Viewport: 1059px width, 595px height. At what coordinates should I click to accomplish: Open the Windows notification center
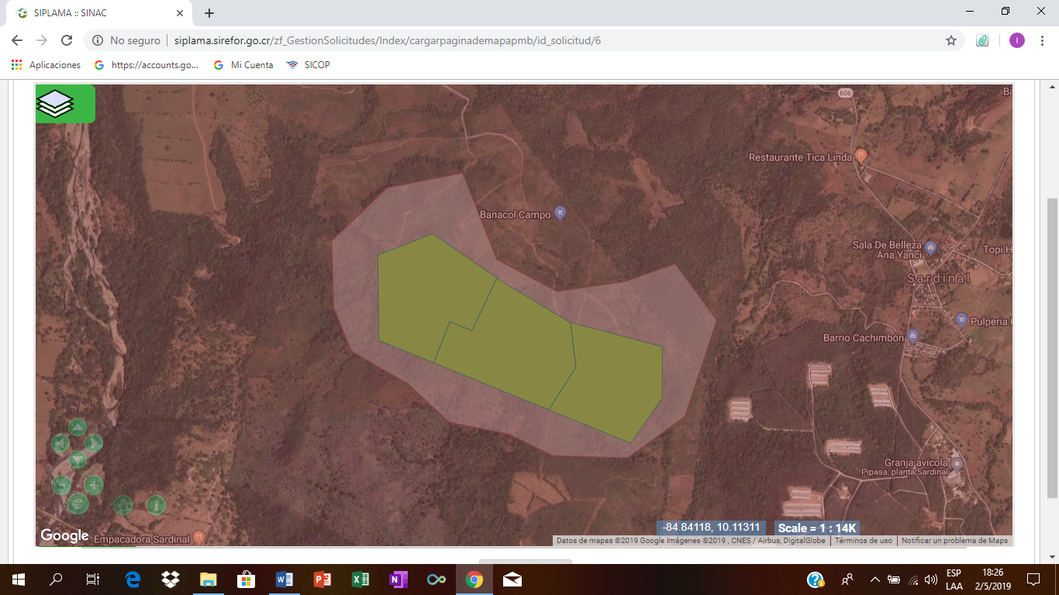click(x=1033, y=580)
